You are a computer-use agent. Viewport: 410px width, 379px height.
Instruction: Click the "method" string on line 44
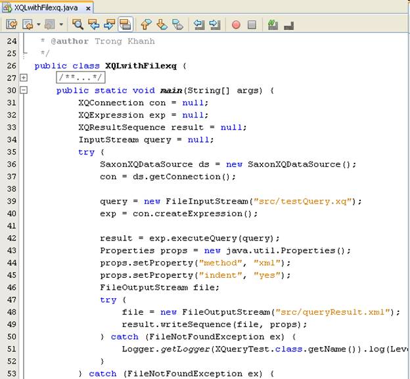click(x=220, y=263)
